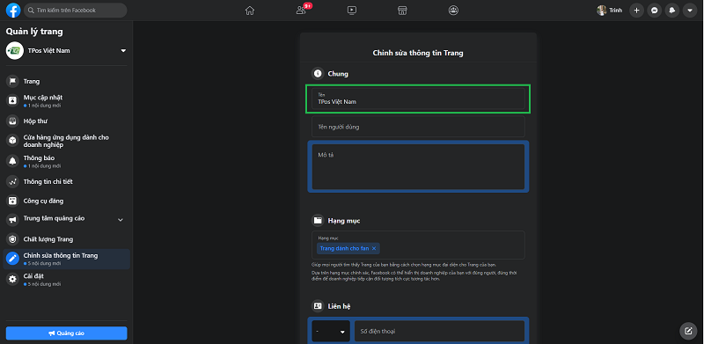Viewport: 704px width, 344px height.
Task: Open the Marketplace icon
Action: click(x=402, y=11)
